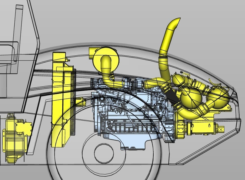Select the yellow intake elbow pipe
Image resolution: width=245 pixels, height=180 pixels.
[108, 76]
